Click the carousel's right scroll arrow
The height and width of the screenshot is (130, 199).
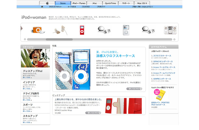click(174, 39)
